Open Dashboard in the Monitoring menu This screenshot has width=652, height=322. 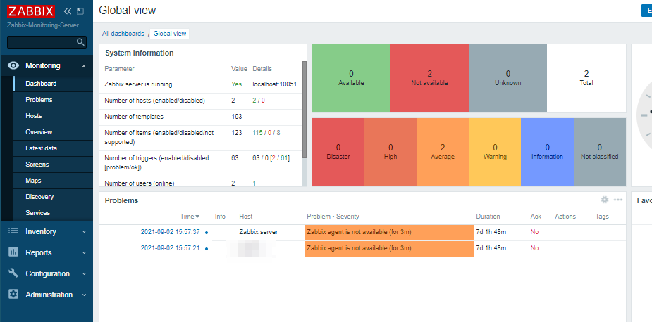tap(54, 84)
